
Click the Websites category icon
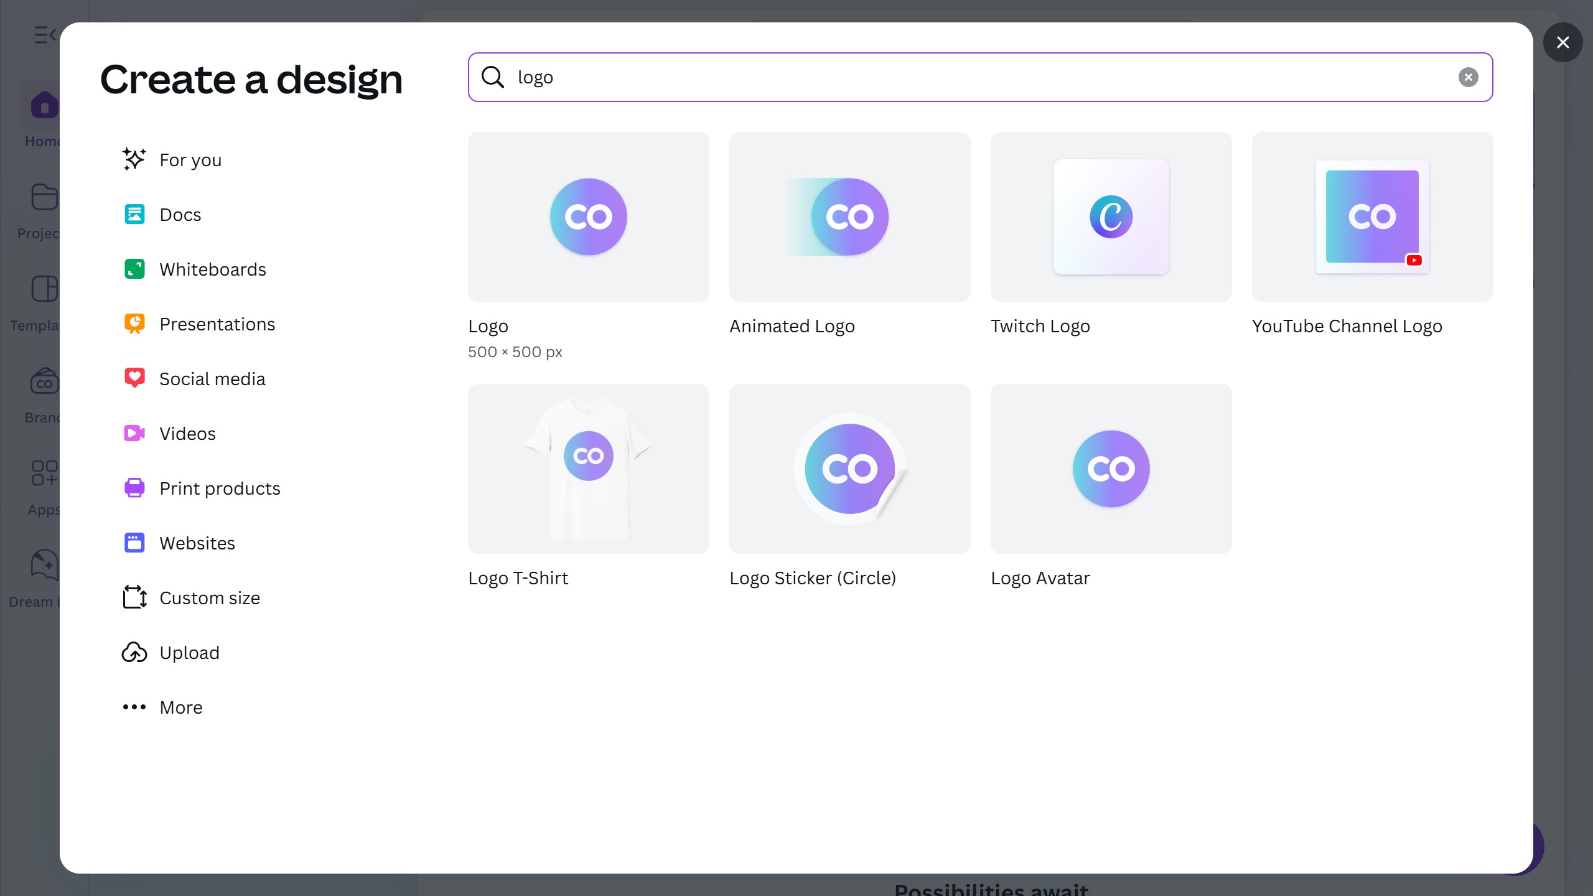134,543
